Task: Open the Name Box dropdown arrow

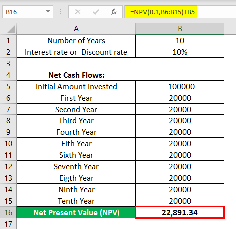Action: point(48,11)
